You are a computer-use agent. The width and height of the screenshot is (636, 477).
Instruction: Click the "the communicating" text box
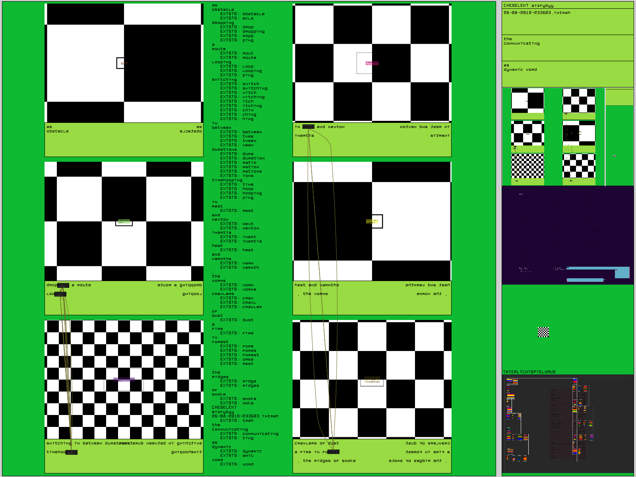(567, 47)
